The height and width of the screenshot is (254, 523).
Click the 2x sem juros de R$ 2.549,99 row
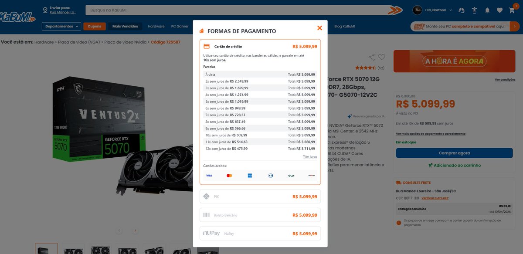pyautogui.click(x=260, y=81)
